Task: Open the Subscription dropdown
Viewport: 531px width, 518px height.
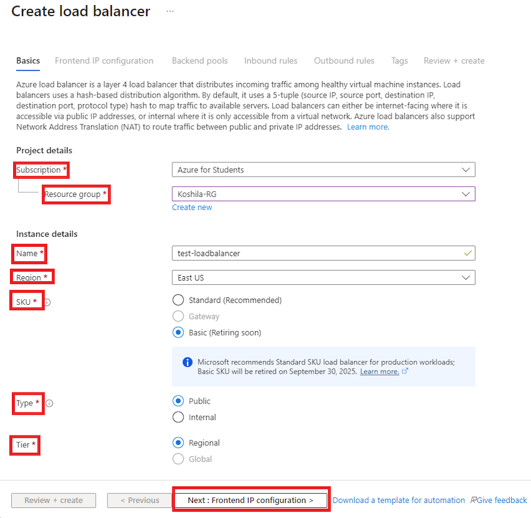Action: point(323,170)
